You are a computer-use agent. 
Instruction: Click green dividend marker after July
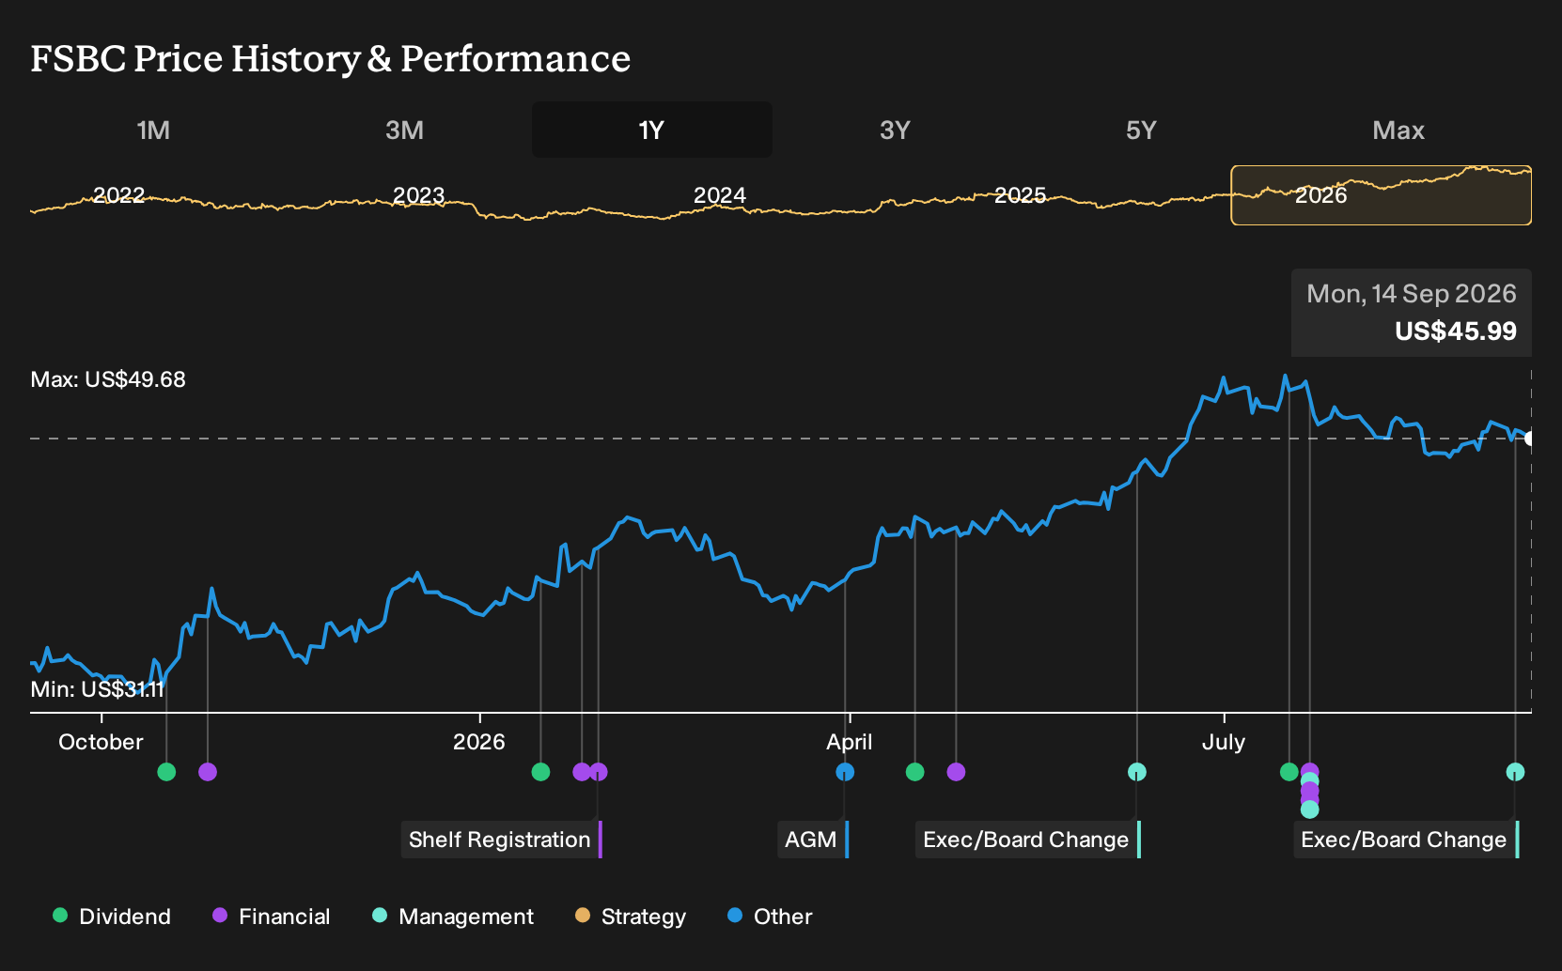pos(1289,772)
